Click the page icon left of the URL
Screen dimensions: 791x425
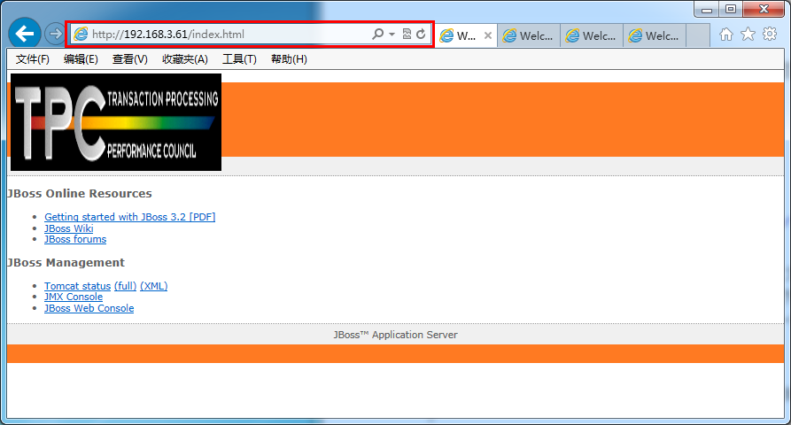[81, 34]
